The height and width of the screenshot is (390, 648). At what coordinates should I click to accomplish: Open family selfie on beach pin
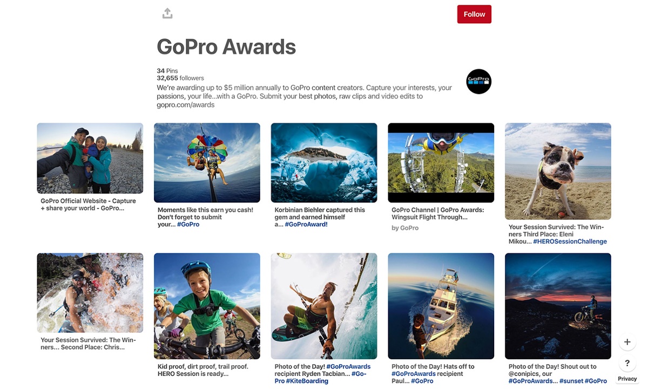(90, 158)
